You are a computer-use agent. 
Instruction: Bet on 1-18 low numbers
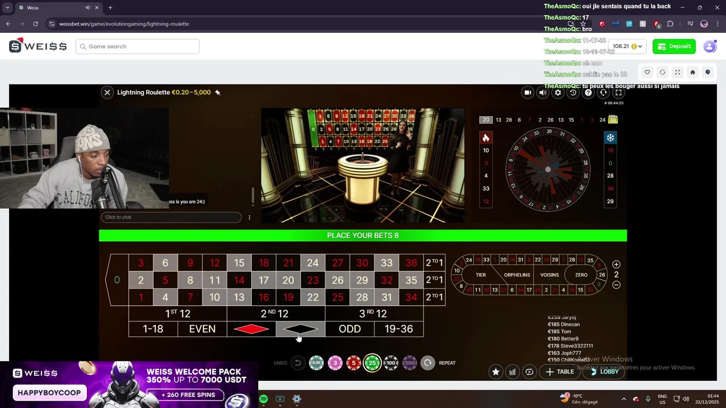coord(153,329)
